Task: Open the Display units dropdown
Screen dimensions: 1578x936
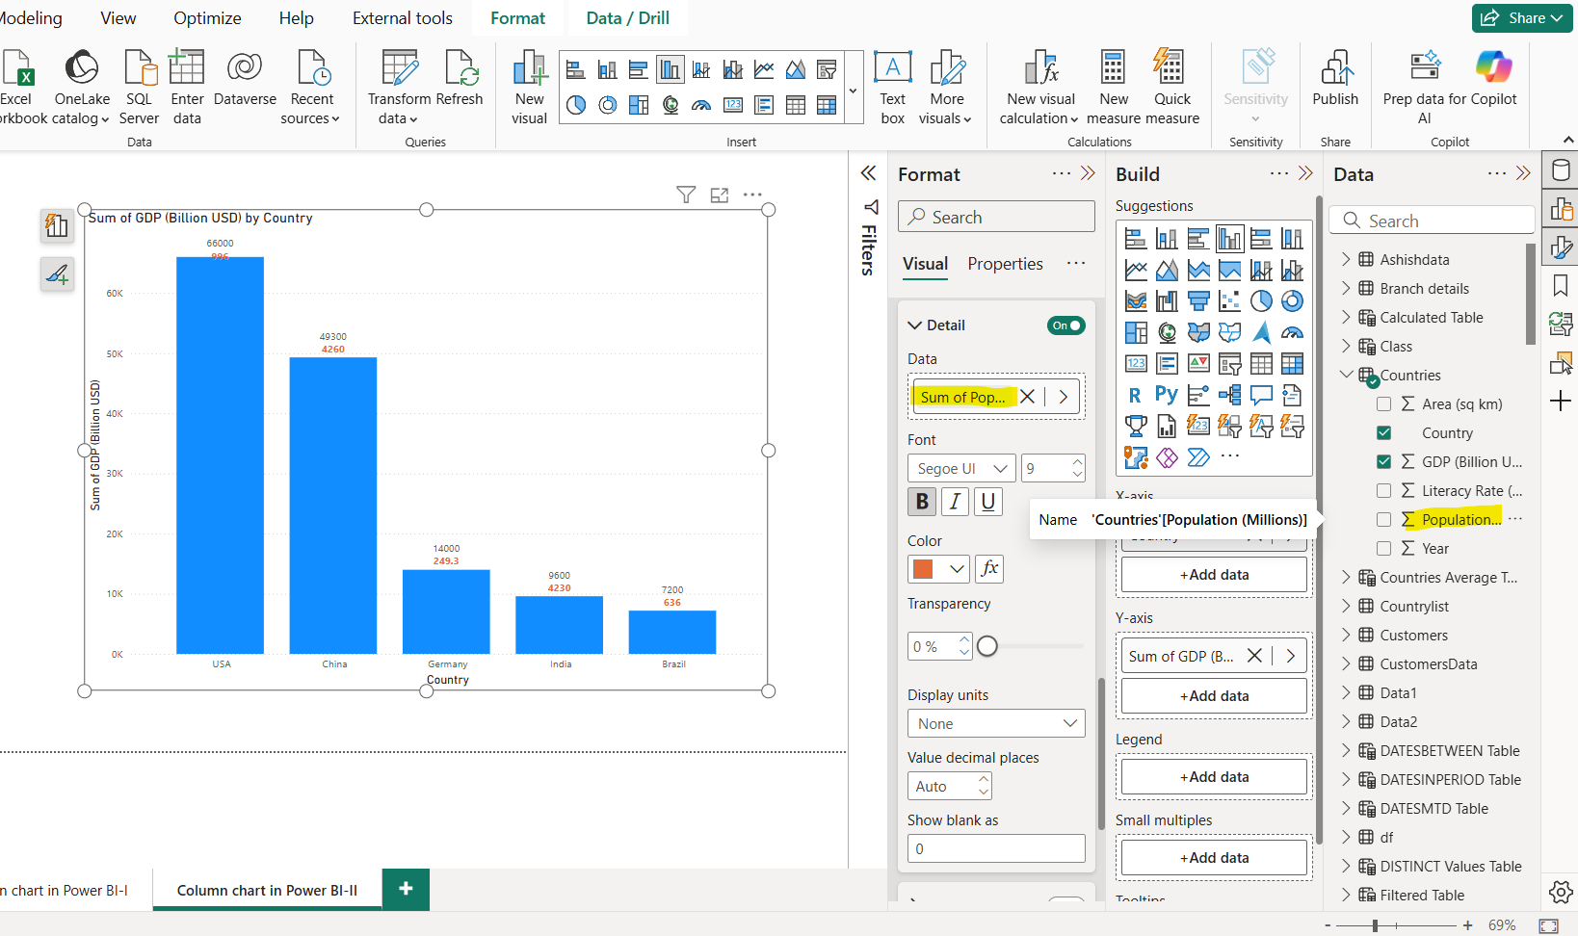Action: pos(996,724)
